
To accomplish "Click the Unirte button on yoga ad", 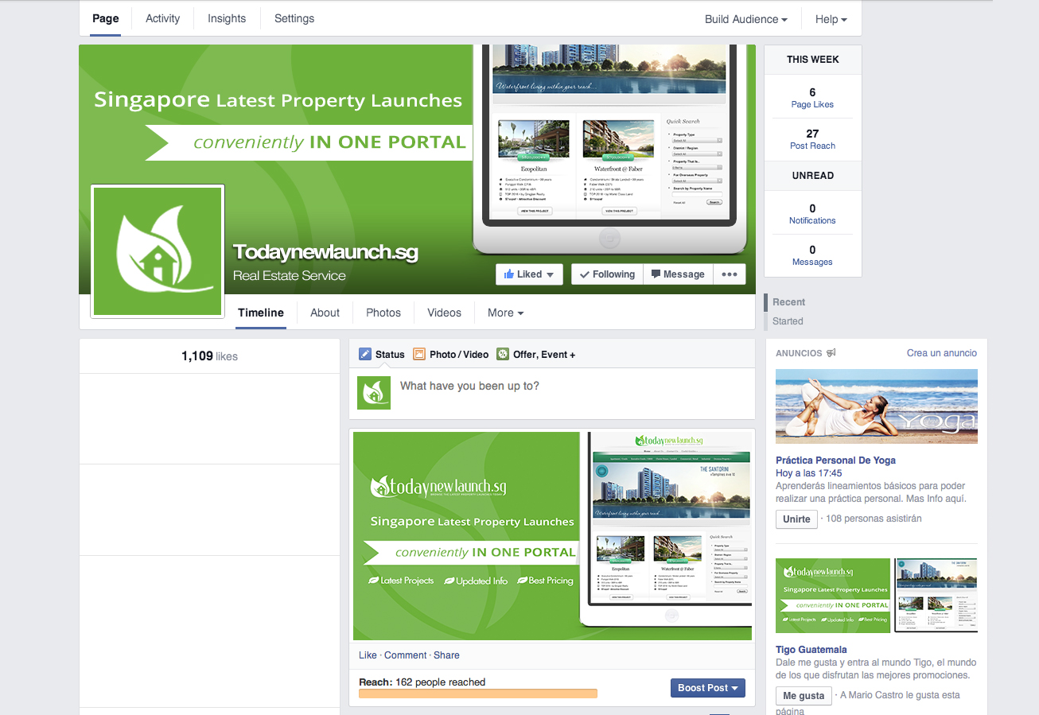I will pyautogui.click(x=796, y=519).
